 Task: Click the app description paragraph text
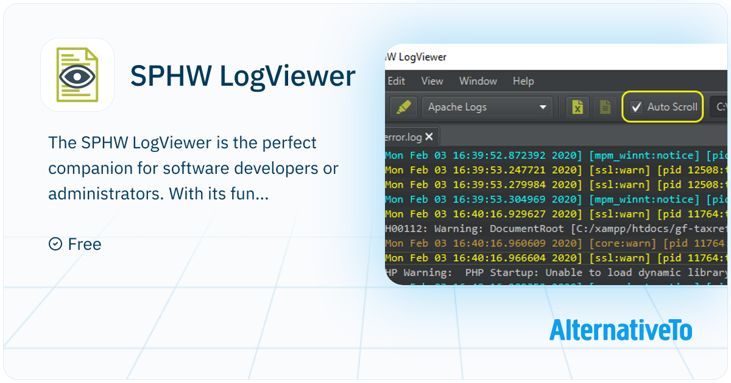[194, 168]
